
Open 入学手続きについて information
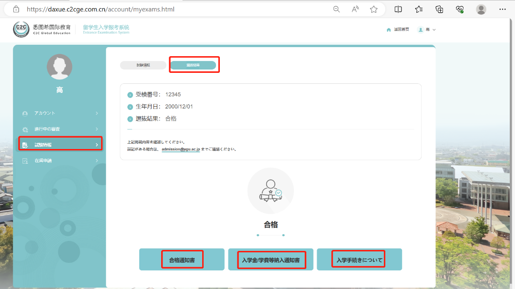[x=360, y=259]
